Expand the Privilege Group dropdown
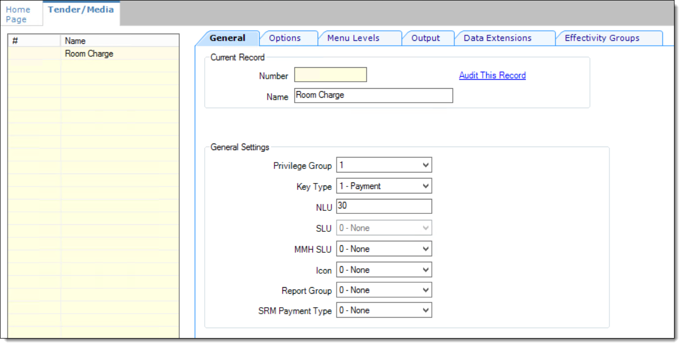The image size is (682, 346). pos(384,165)
